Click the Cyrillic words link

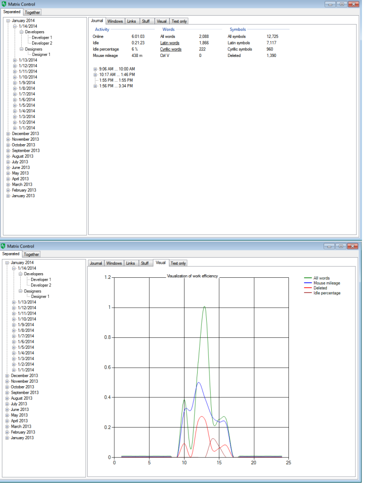(170, 49)
